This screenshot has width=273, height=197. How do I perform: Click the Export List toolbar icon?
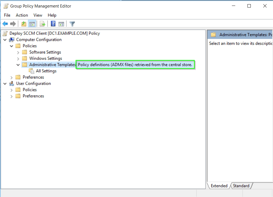coord(42,24)
